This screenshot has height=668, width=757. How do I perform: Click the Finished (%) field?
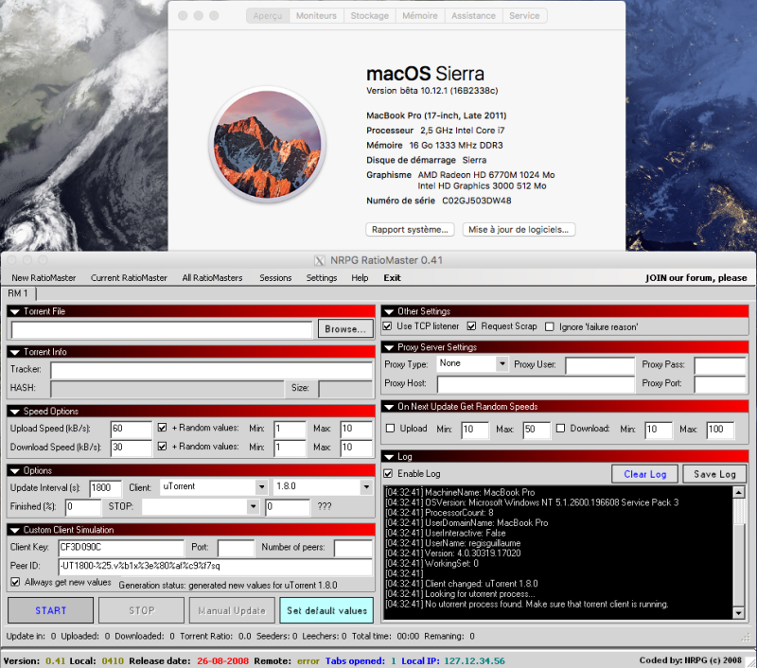pyautogui.click(x=83, y=507)
